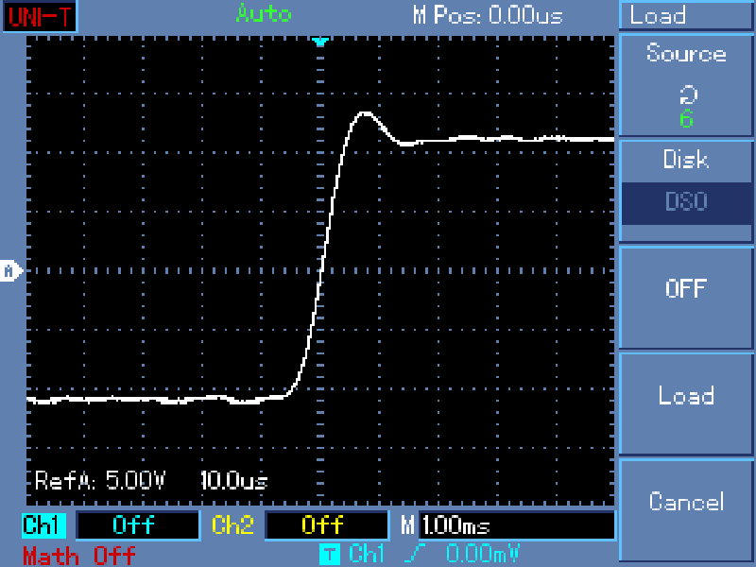Click the Math Off indicator
Viewport: 756px width, 567px height.
point(79,556)
